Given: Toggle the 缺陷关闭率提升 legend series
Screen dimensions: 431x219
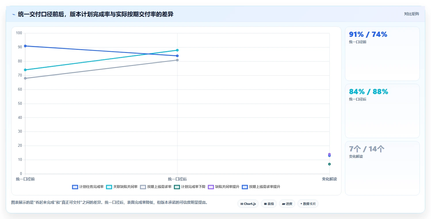Looking at the screenshot, I should pyautogui.click(x=224, y=187).
